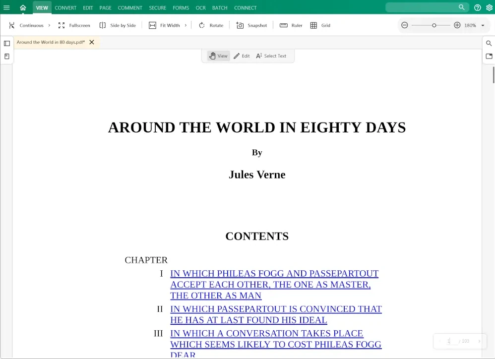Screen dimensions: 495x359
Task: Expand the Continuous view options arrow
Action: [49, 25]
